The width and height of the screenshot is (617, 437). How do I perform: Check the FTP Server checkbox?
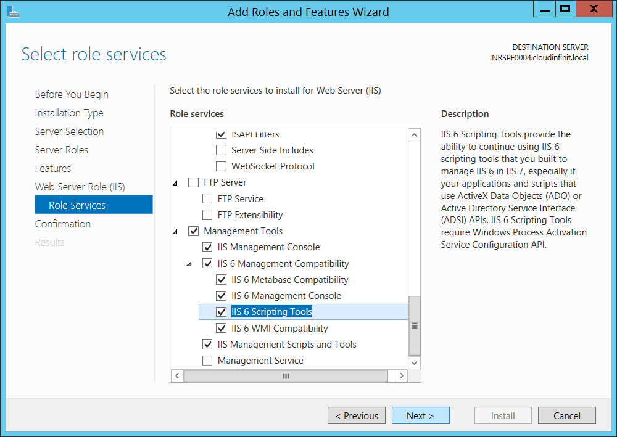coord(194,182)
